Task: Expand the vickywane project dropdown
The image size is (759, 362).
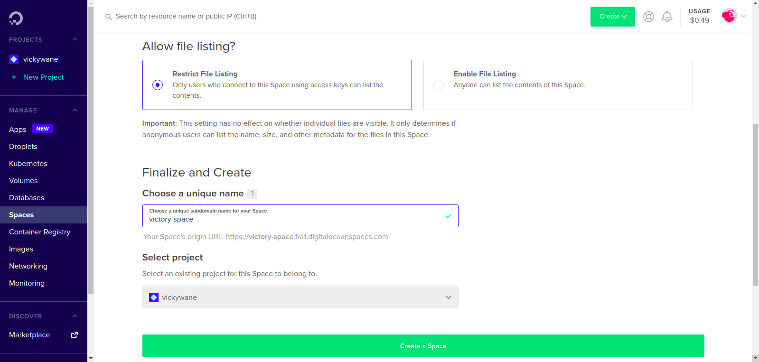Action: [300, 297]
